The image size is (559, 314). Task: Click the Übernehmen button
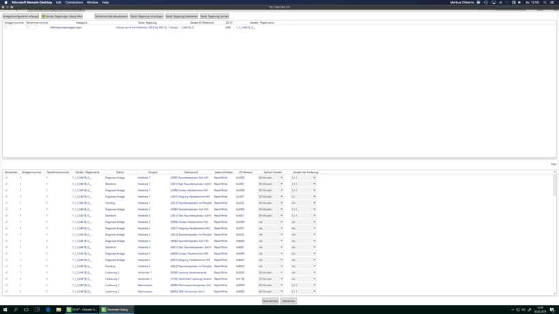point(270,301)
